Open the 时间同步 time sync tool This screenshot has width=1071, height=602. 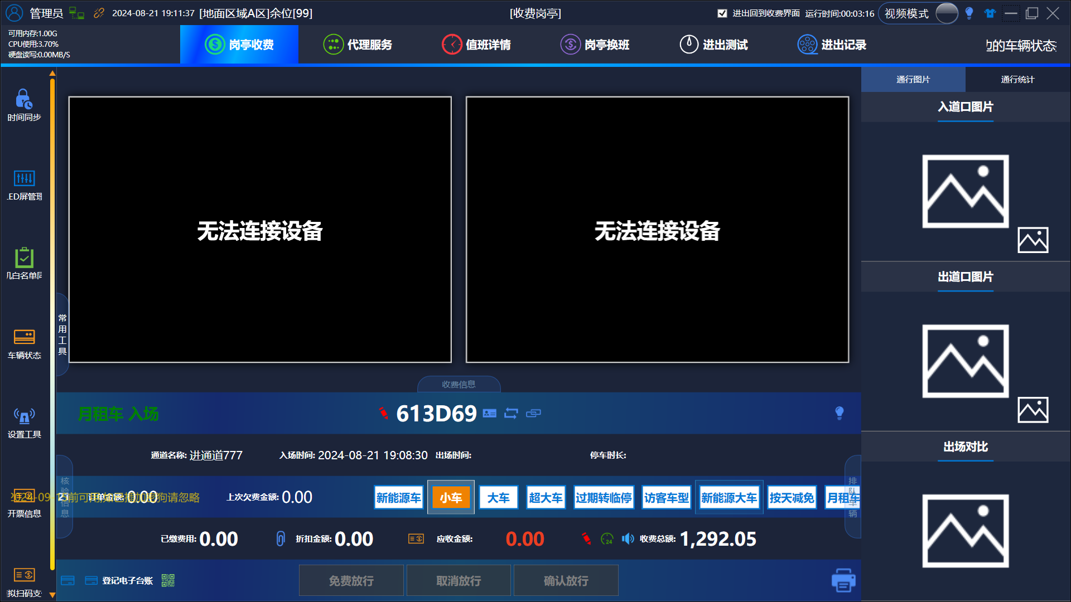tap(24, 106)
